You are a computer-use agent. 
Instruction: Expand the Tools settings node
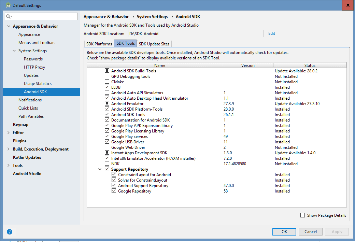point(9,165)
